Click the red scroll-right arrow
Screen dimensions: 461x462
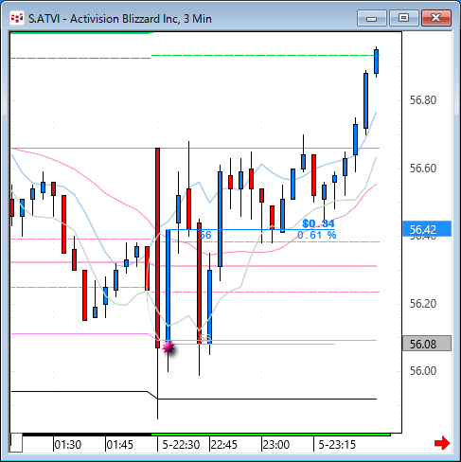click(x=442, y=443)
